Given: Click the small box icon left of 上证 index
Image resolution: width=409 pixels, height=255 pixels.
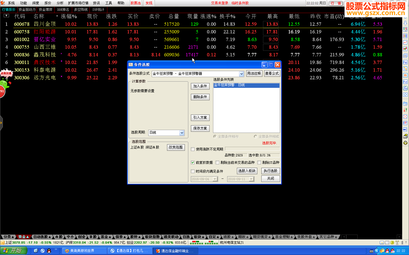Looking at the screenshot, I should [x=3, y=243].
